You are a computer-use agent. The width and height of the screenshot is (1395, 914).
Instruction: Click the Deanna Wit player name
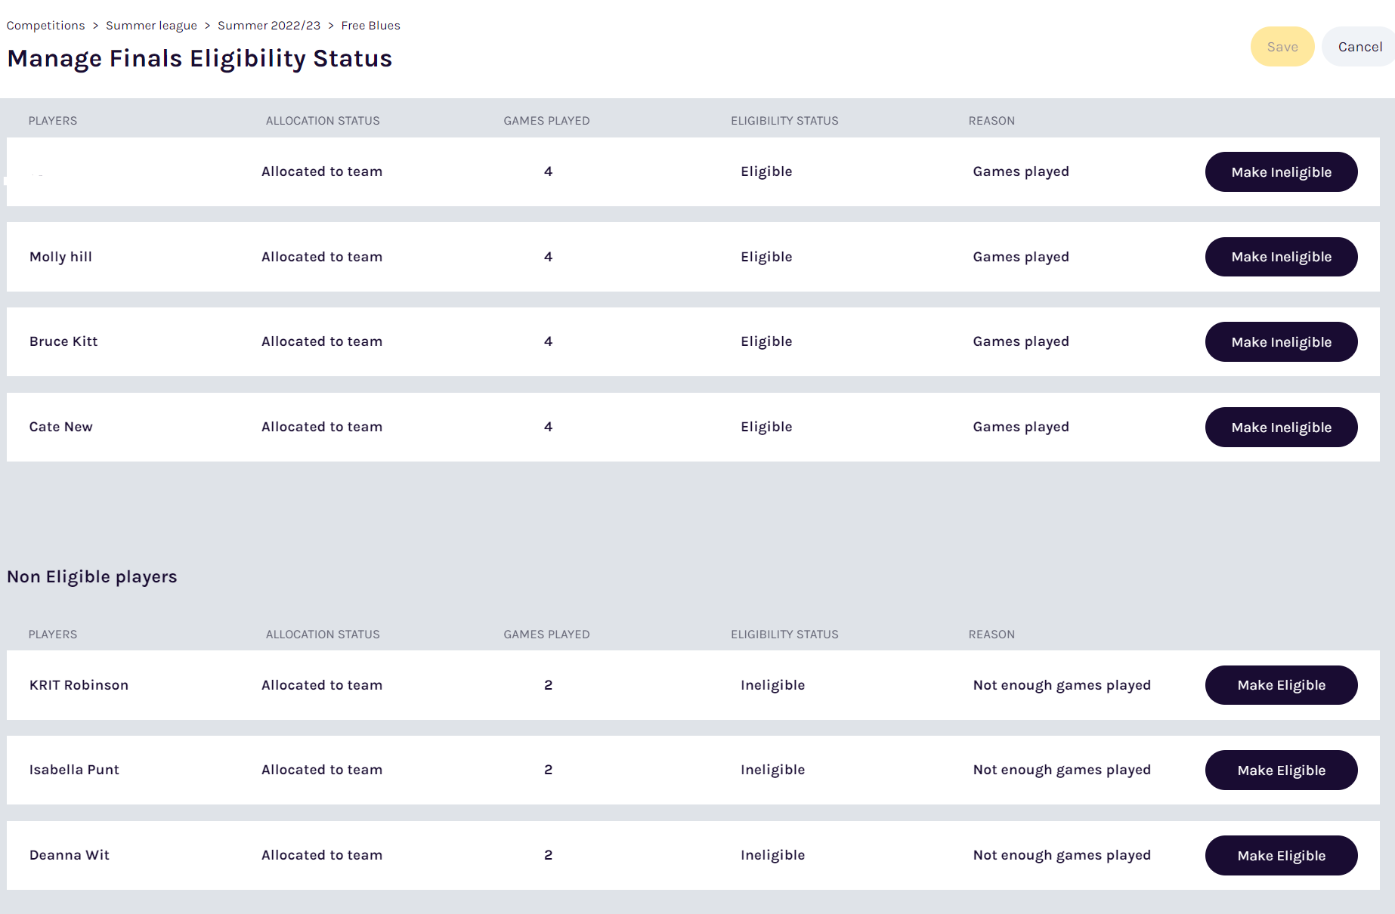click(70, 855)
